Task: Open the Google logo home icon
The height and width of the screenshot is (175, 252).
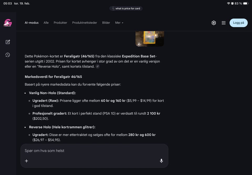Action: 8,23
